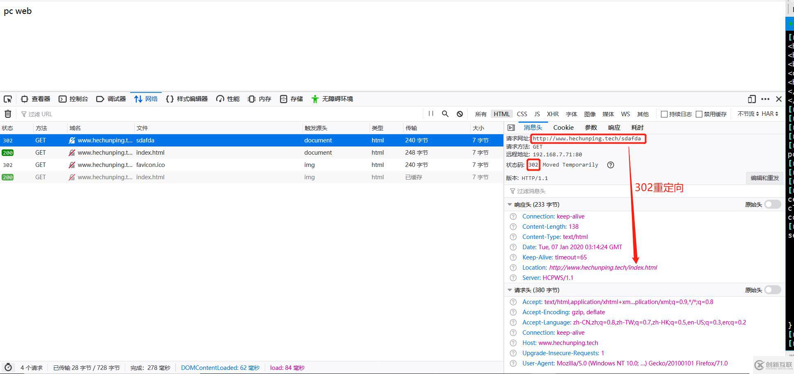The image size is (794, 374).
Task: Filter requests by 所有 (All)
Action: [481, 114]
